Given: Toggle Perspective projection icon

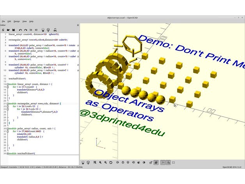Looking at the screenshot, I should [x=151, y=163].
